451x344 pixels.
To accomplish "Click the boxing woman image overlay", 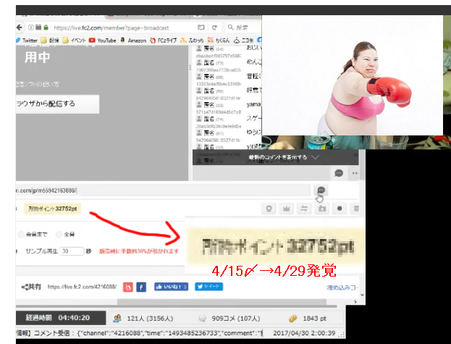I will click(x=353, y=75).
